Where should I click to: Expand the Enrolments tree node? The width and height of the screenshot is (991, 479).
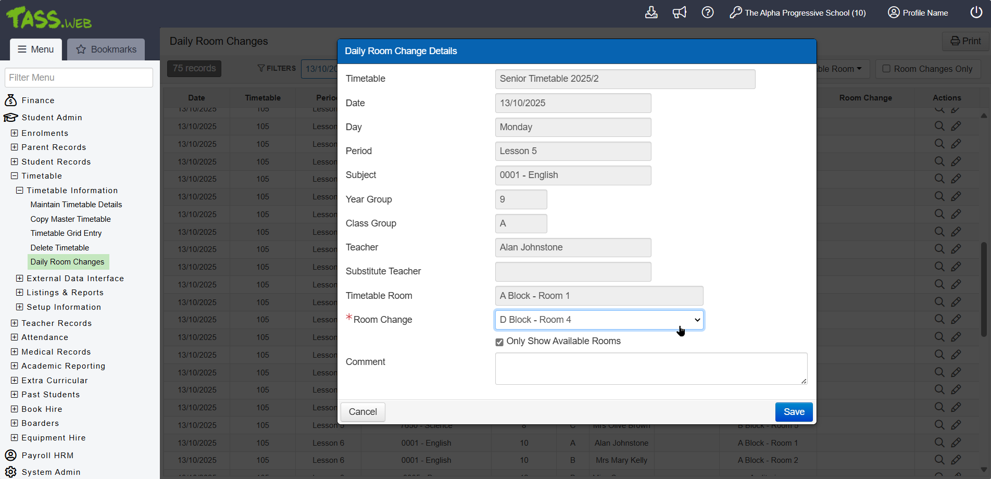point(15,133)
